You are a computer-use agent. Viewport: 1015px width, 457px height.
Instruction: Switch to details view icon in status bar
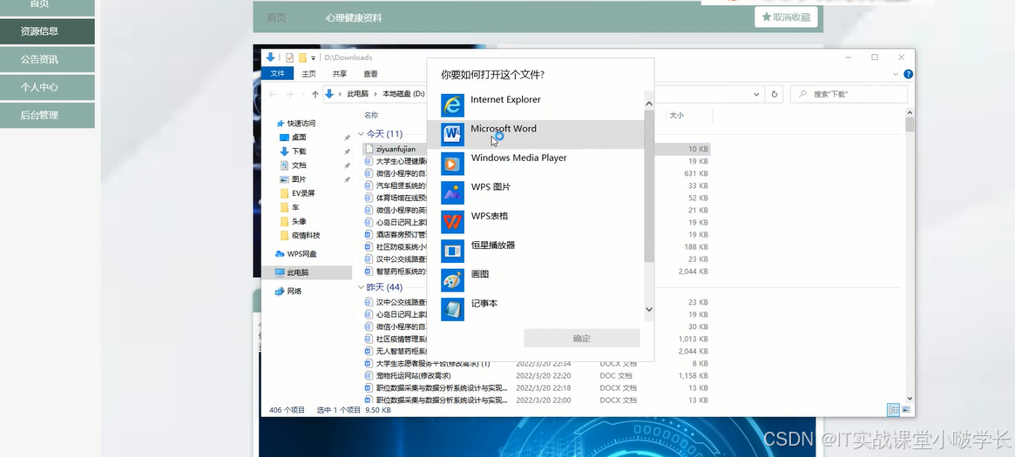[893, 410]
